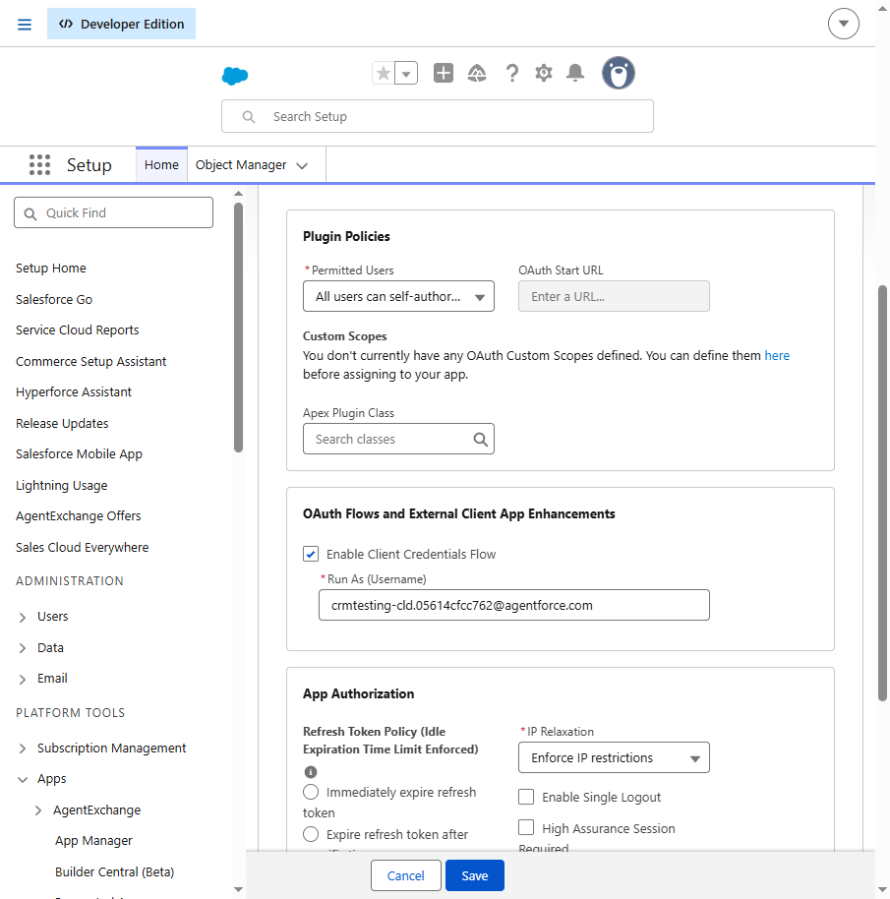Open Release Updates

point(62,424)
